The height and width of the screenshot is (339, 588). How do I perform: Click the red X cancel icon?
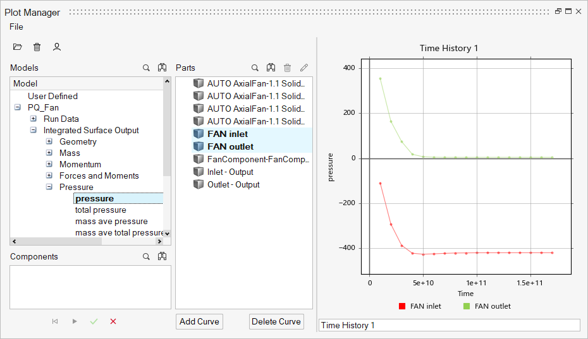click(x=113, y=321)
